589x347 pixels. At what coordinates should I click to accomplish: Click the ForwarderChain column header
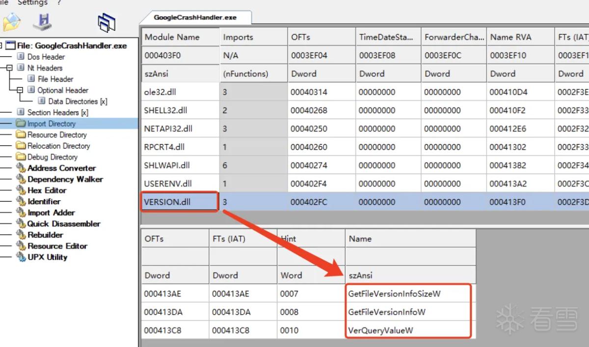pos(454,37)
